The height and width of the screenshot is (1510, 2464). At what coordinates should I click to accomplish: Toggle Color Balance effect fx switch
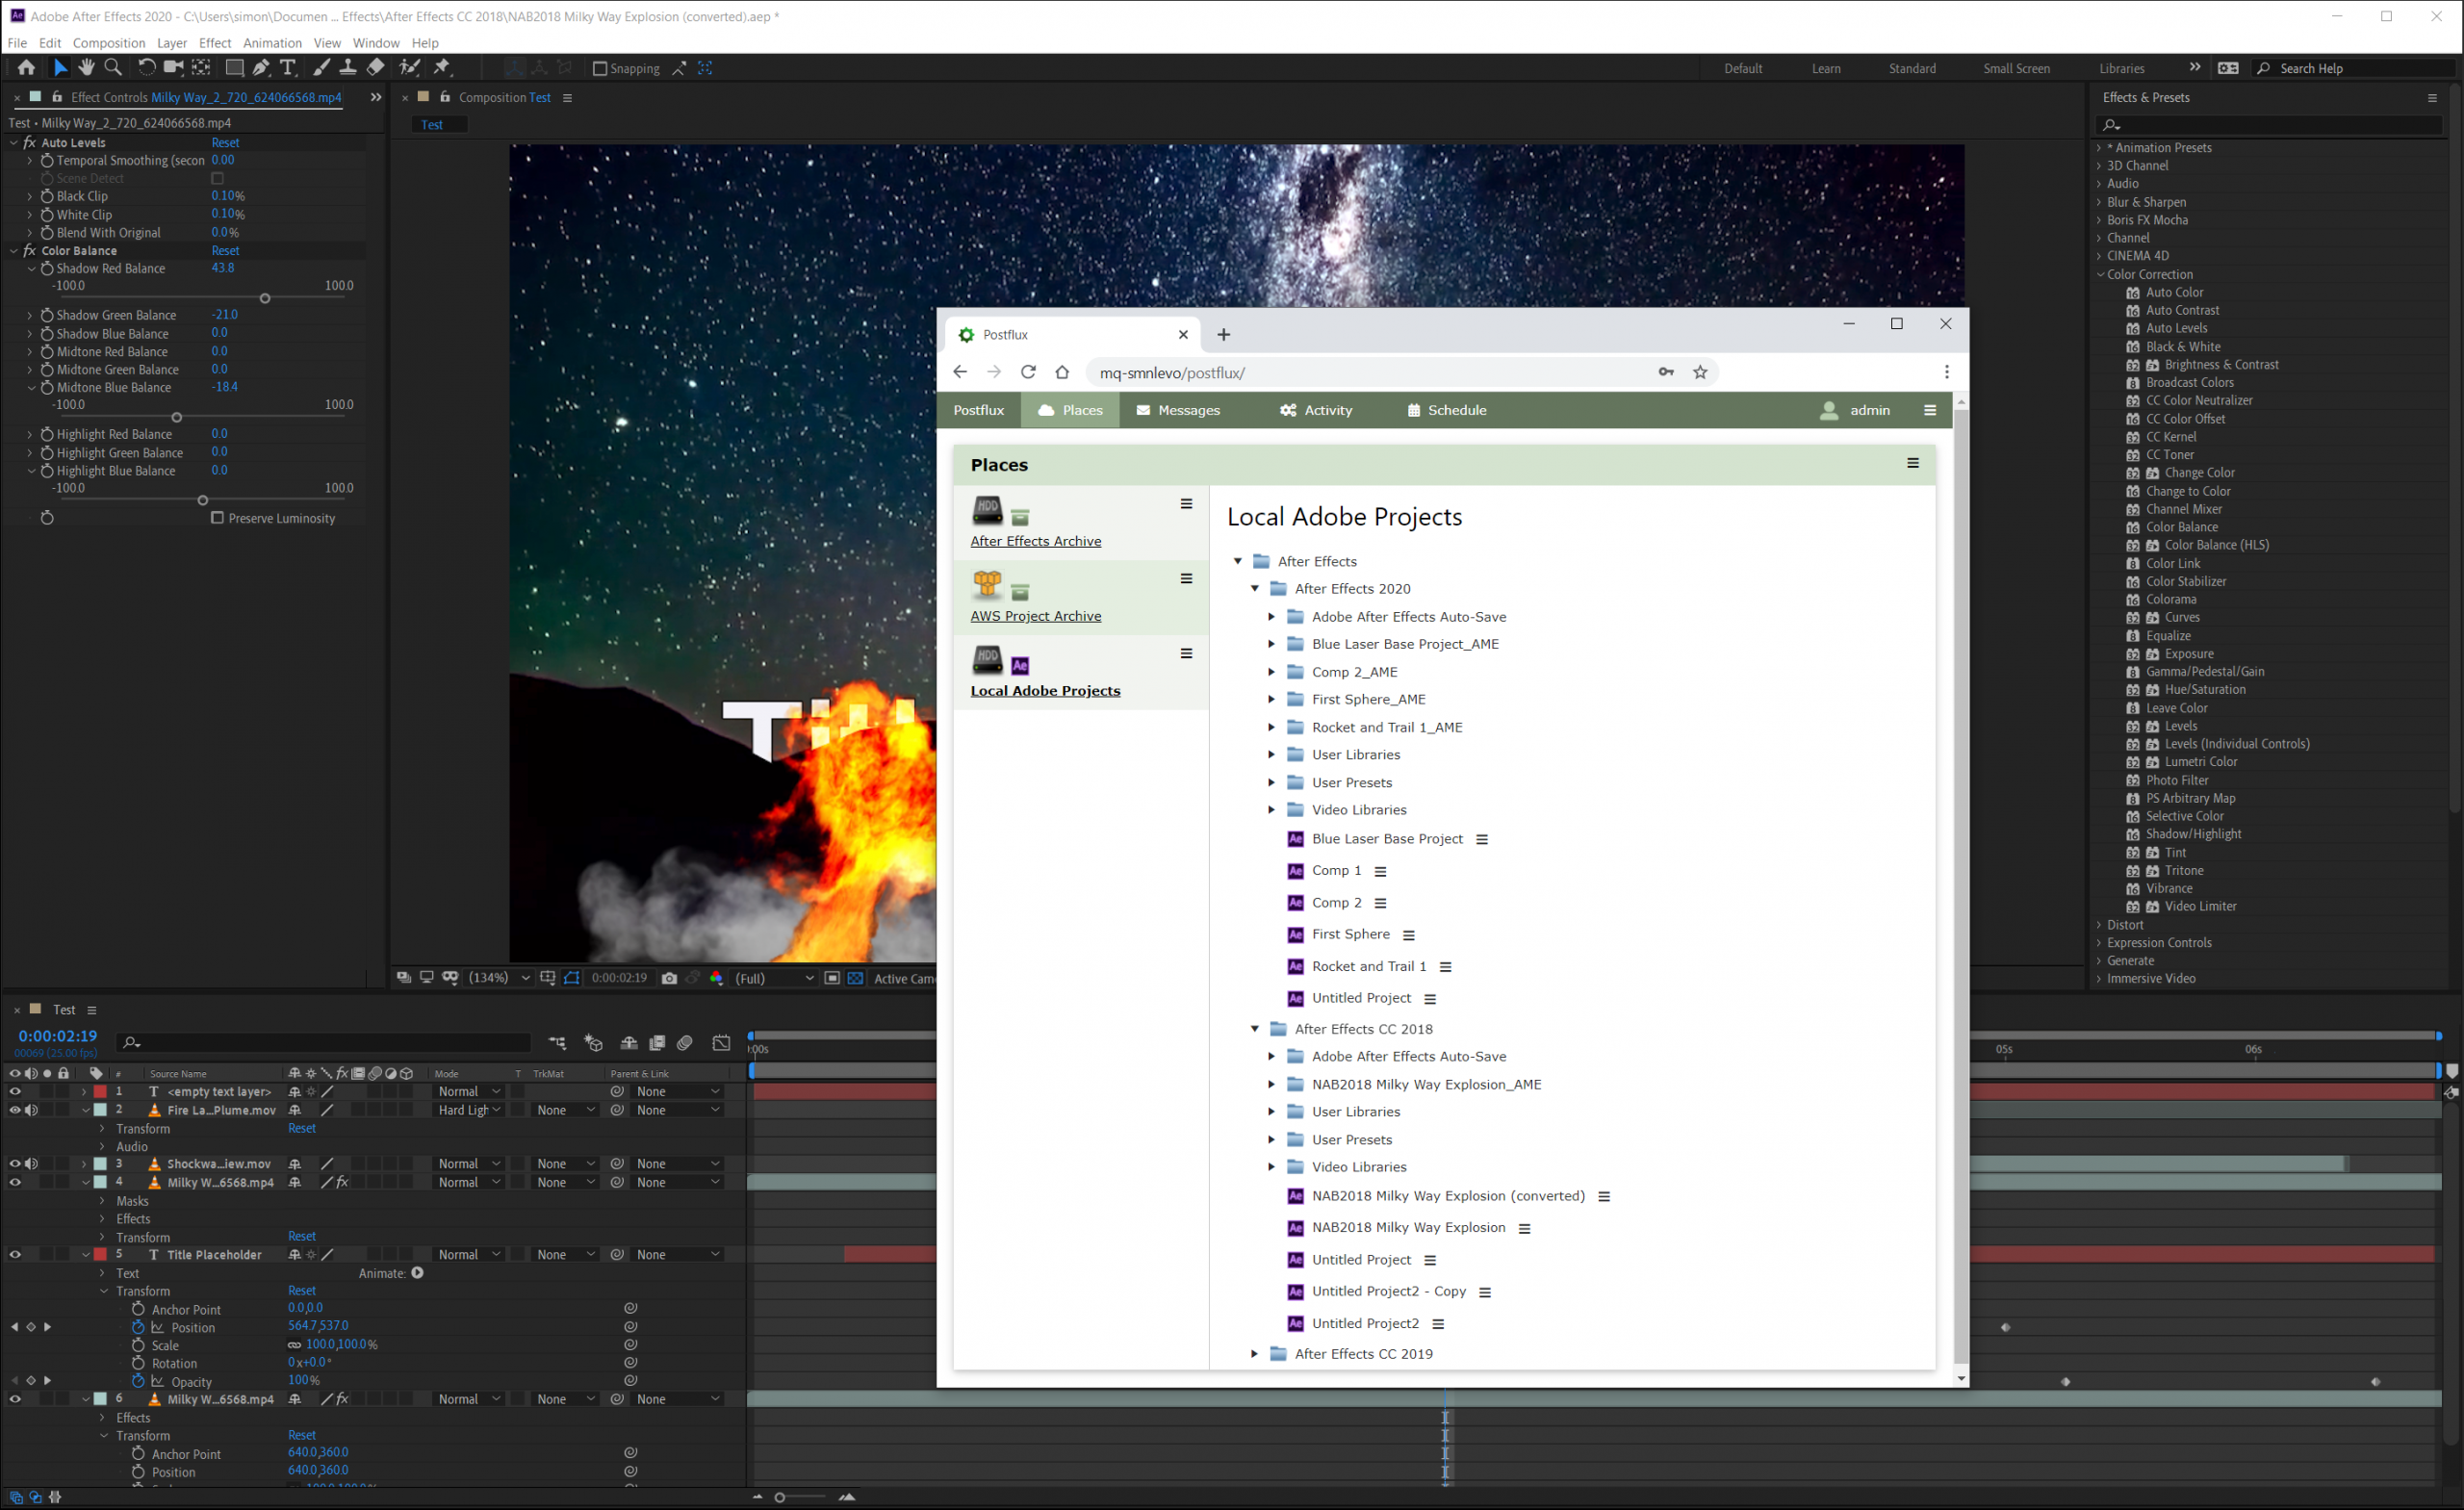coord(29,251)
